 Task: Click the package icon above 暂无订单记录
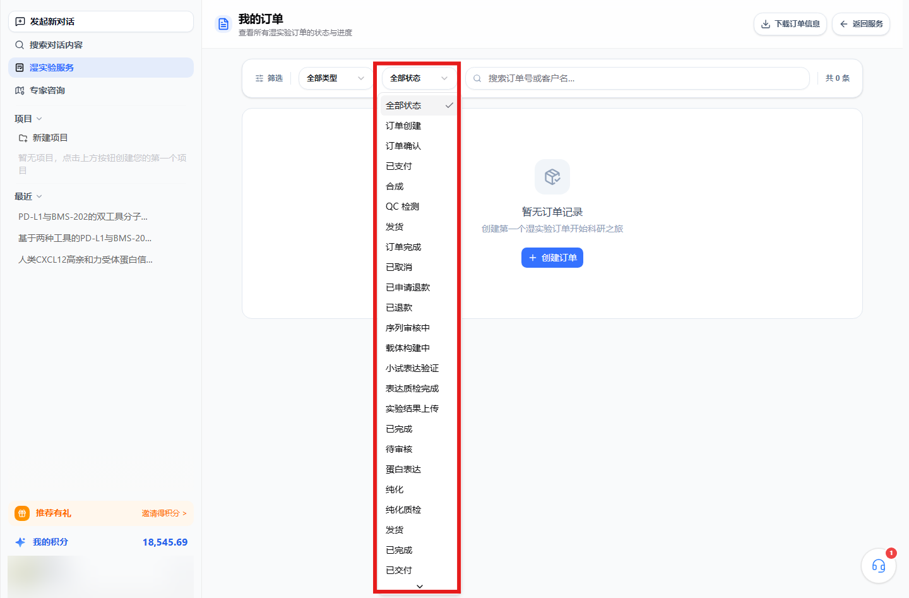[552, 177]
